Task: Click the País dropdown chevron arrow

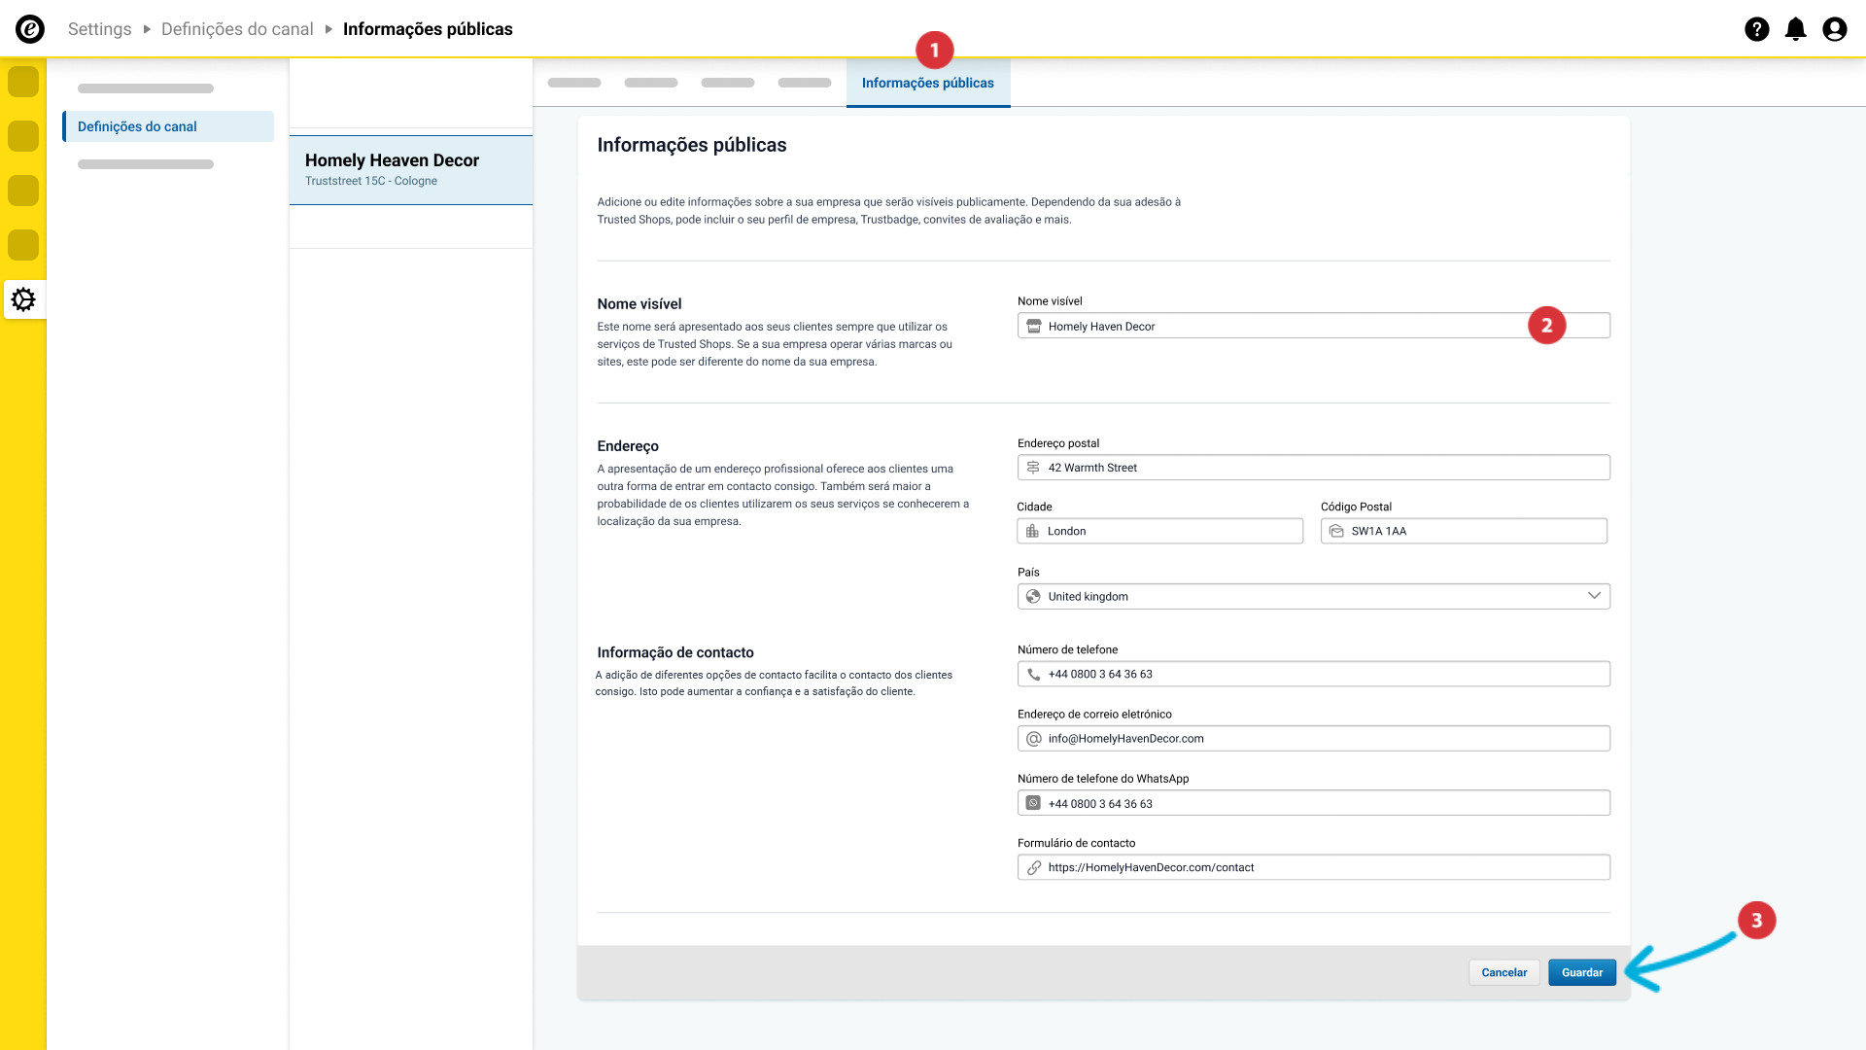Action: point(1594,596)
